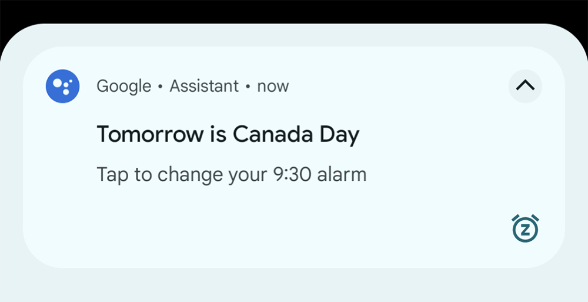
Task: Click the 'Assistant' label in the header
Action: click(x=204, y=86)
